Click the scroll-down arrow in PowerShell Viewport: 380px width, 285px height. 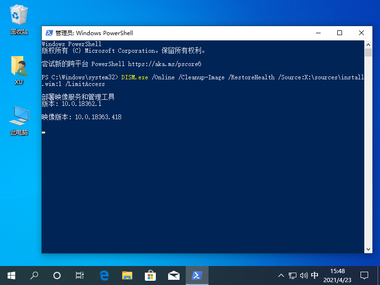coord(368,249)
